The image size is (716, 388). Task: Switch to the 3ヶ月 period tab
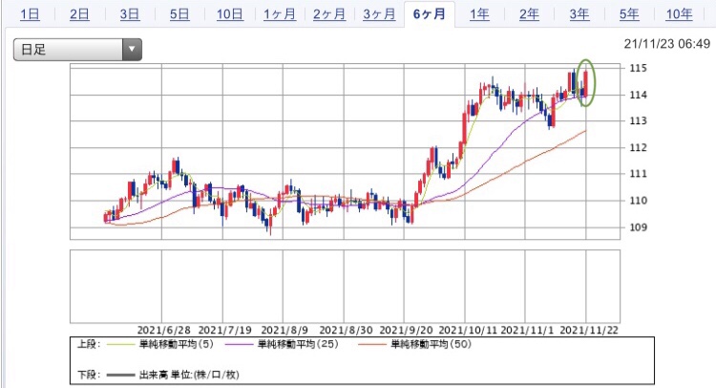tap(379, 14)
